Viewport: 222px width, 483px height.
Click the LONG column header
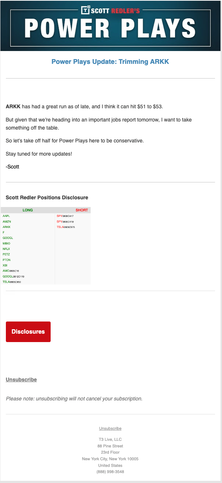coord(28,210)
